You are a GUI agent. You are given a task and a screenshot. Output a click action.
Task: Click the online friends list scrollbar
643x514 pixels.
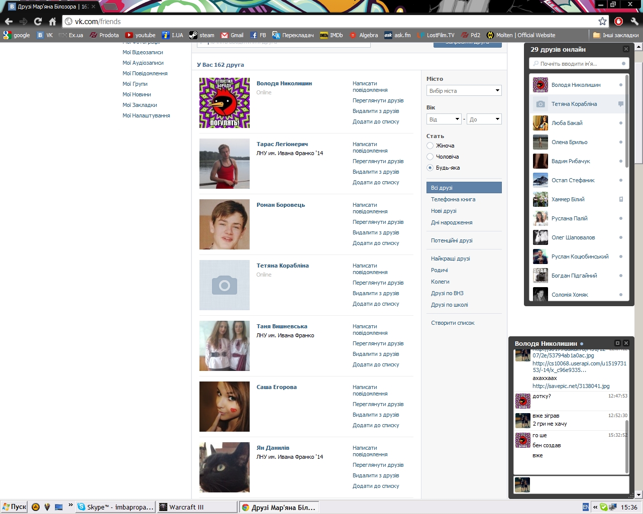627,120
